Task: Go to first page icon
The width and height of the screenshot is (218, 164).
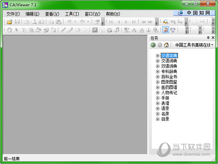Action: (x=111, y=22)
